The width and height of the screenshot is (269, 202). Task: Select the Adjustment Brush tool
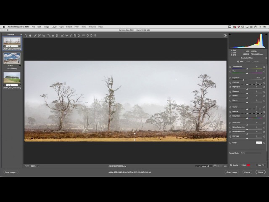pyautogui.click(x=71, y=35)
